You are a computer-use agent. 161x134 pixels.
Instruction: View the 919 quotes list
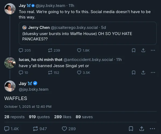[39, 117]
